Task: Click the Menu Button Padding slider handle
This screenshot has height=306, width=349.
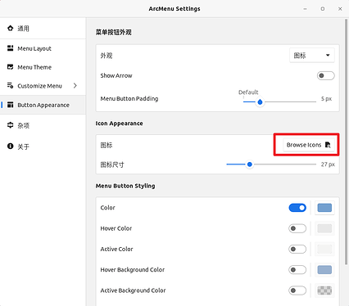Action: (x=260, y=102)
